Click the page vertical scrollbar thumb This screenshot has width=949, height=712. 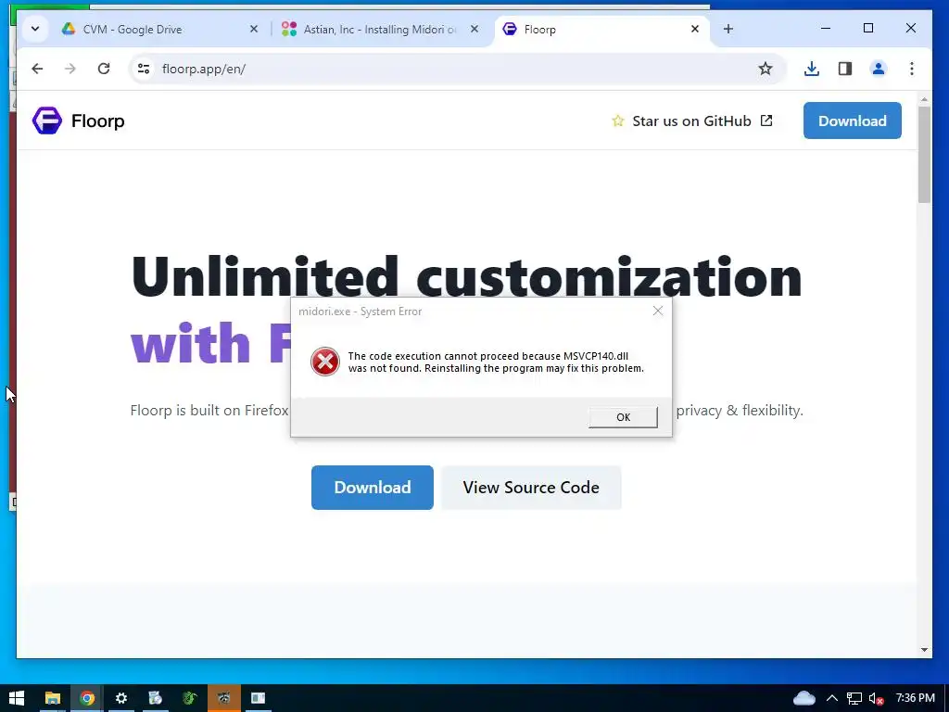pyautogui.click(x=924, y=155)
